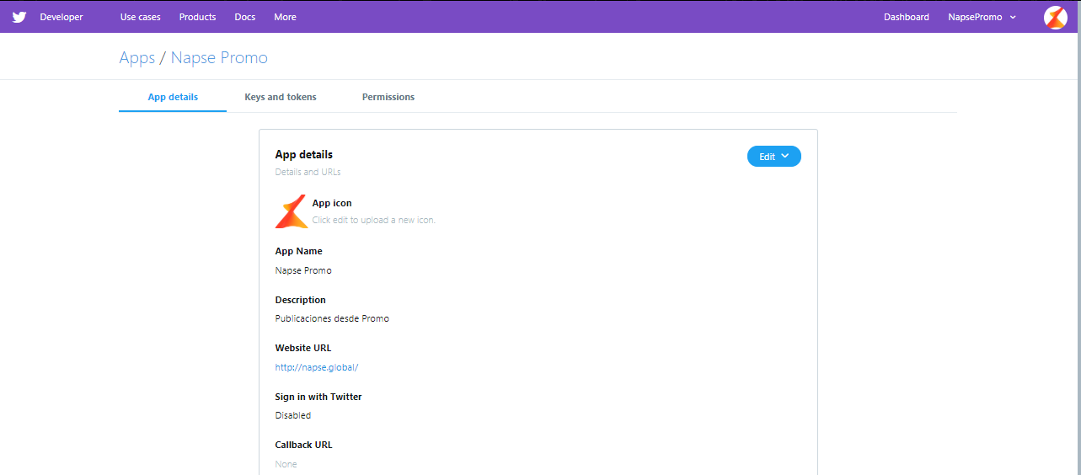Select the 'Napse Promo' app name value
The height and width of the screenshot is (475, 1081).
click(303, 270)
